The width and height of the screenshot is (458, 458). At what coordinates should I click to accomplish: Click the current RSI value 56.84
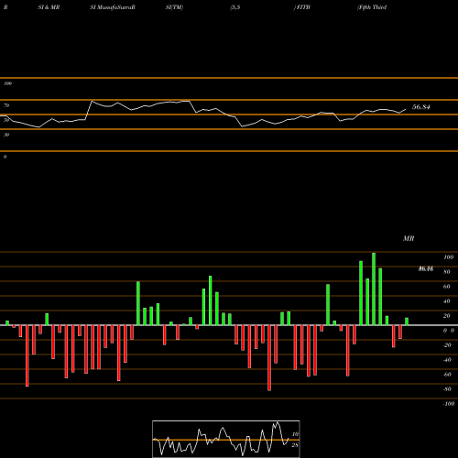[421, 107]
